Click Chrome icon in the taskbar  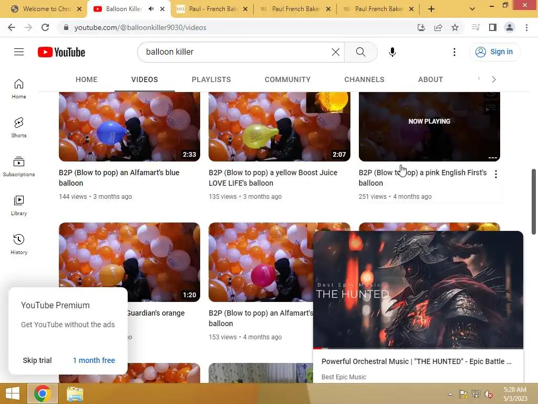tap(42, 393)
